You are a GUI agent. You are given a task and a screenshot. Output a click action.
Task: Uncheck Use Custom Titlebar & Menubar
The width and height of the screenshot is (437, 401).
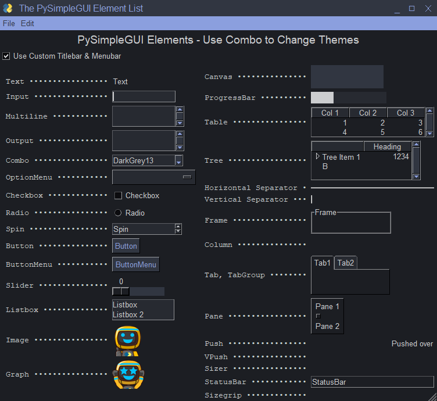tap(6, 56)
